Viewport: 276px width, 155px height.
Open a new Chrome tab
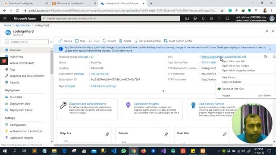pyautogui.click(x=151, y=3)
